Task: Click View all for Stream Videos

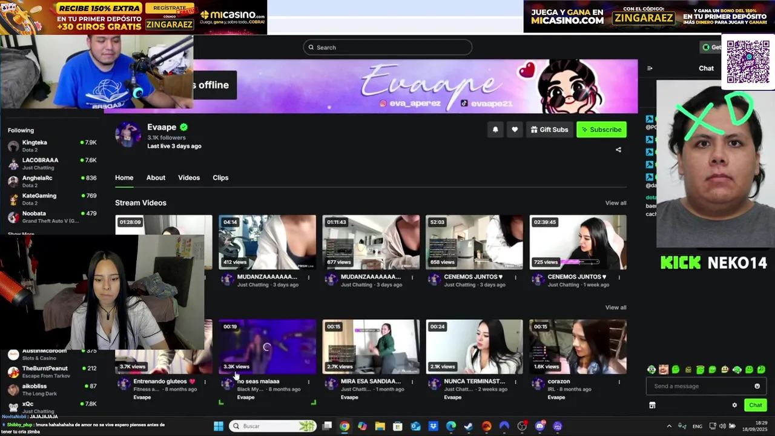Action: (616, 203)
